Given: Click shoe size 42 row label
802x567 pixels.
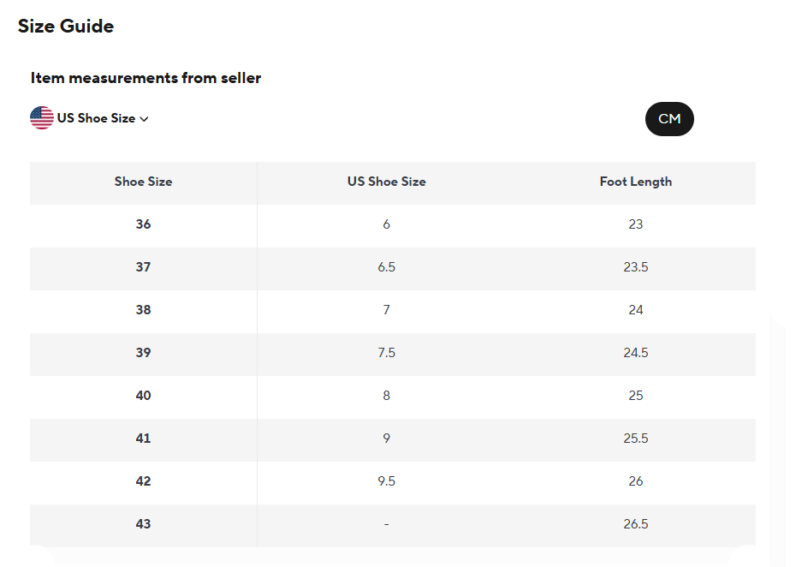Looking at the screenshot, I should [143, 481].
